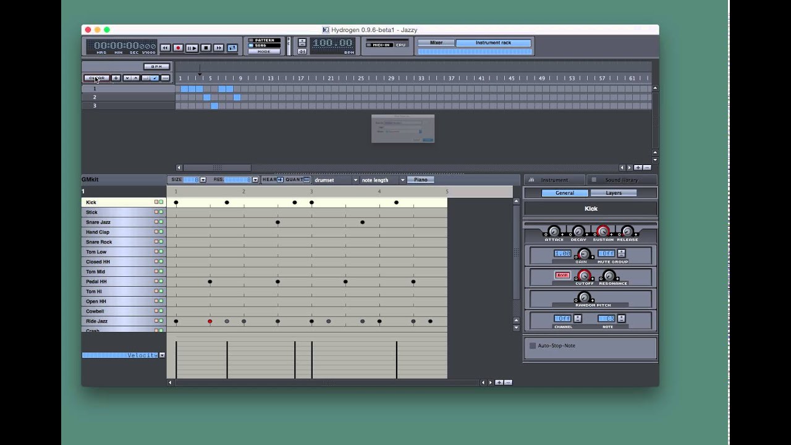The height and width of the screenshot is (445, 791).
Task: Click the ATTACK knob
Action: 554,232
